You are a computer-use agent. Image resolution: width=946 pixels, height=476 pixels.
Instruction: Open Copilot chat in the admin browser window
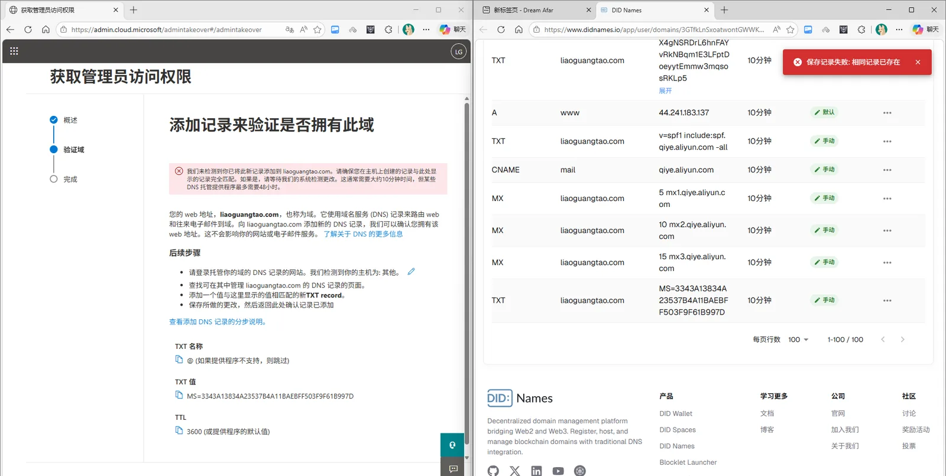pyautogui.click(x=453, y=30)
